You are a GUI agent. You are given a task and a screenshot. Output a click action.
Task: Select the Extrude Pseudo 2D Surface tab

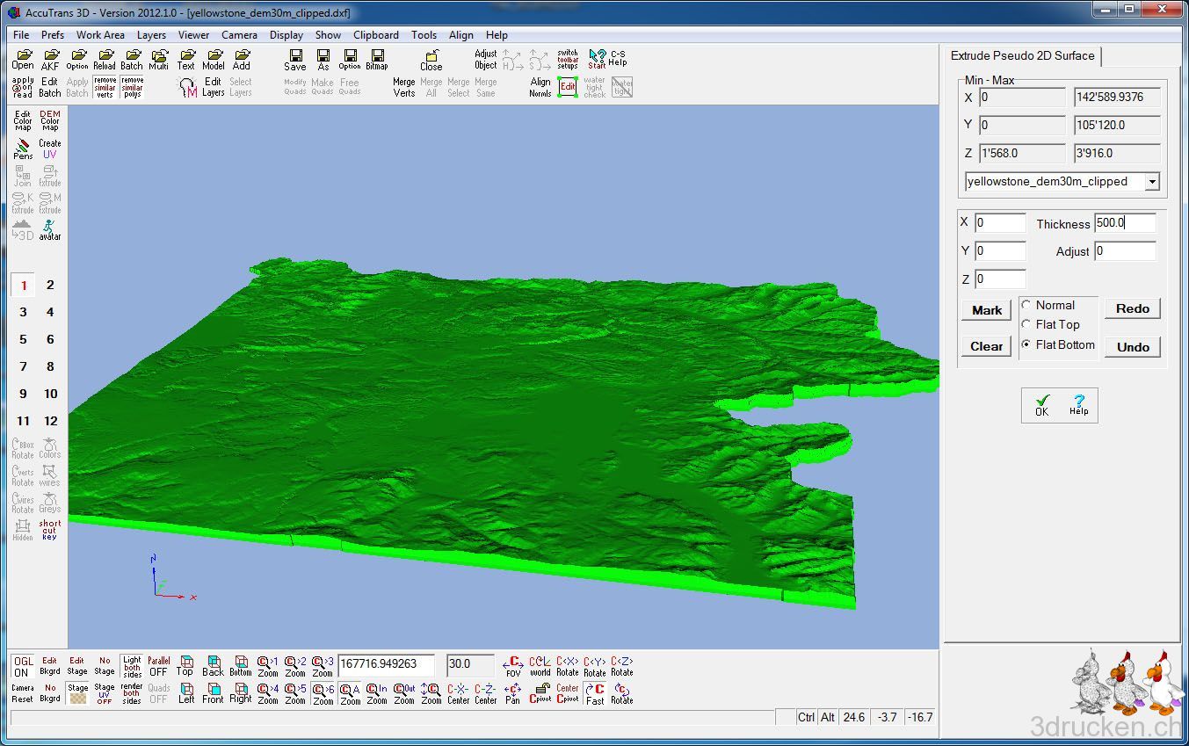click(x=1022, y=55)
